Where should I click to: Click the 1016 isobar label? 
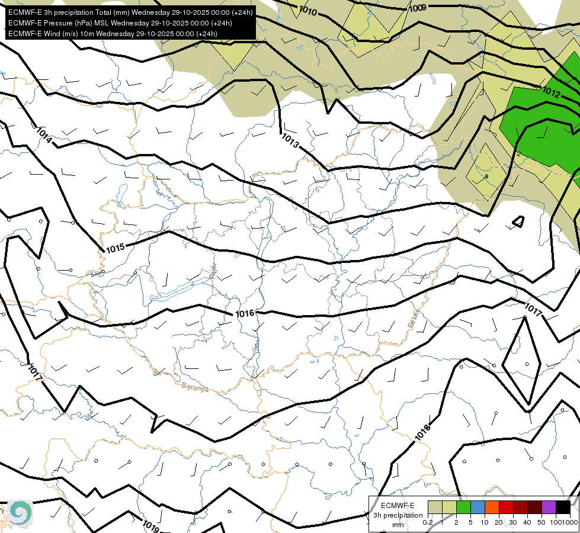coord(245,314)
